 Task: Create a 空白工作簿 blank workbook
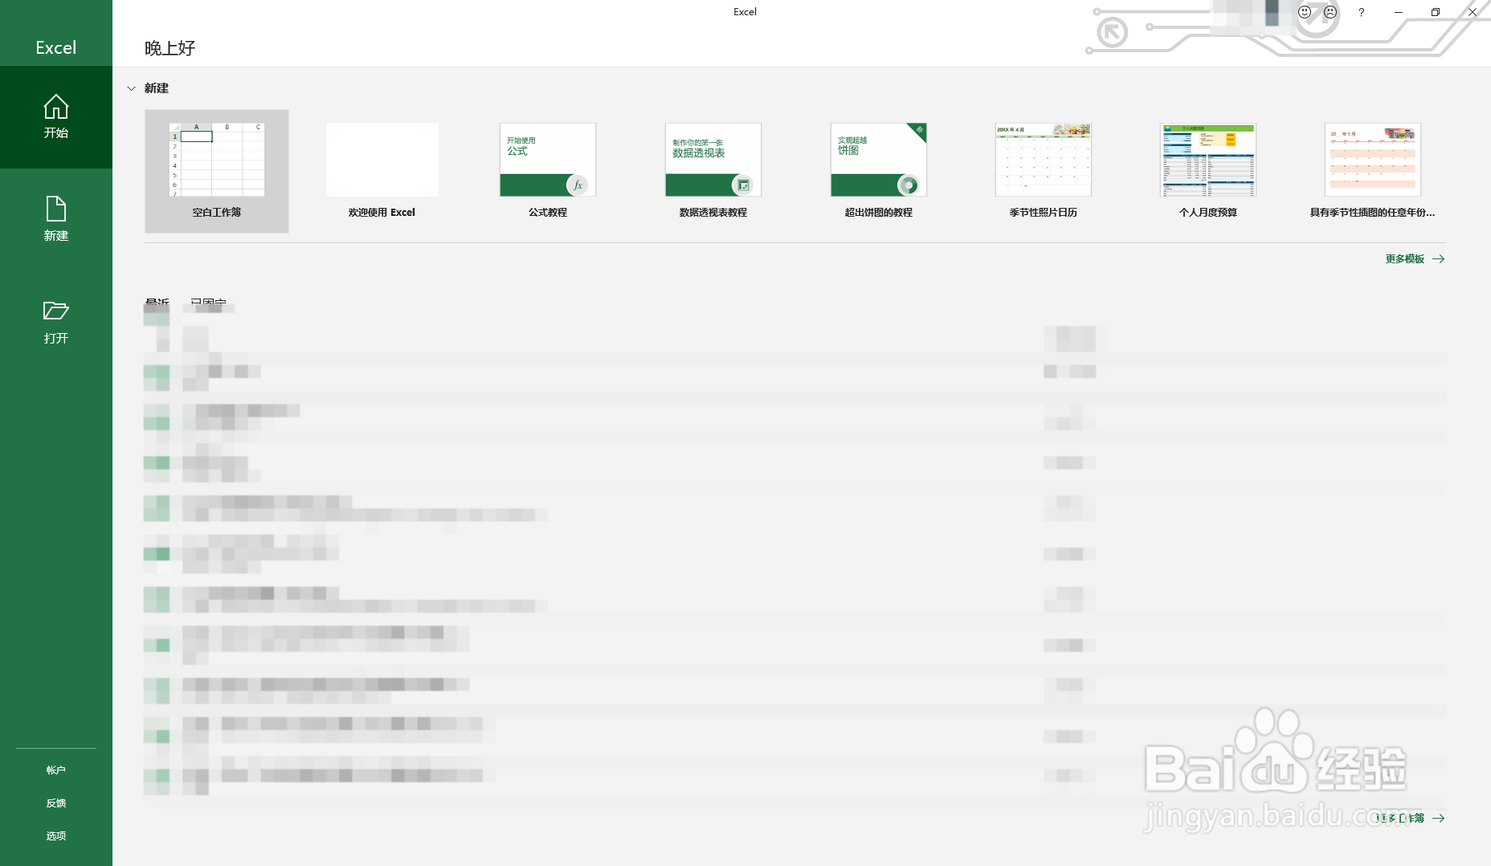217,171
